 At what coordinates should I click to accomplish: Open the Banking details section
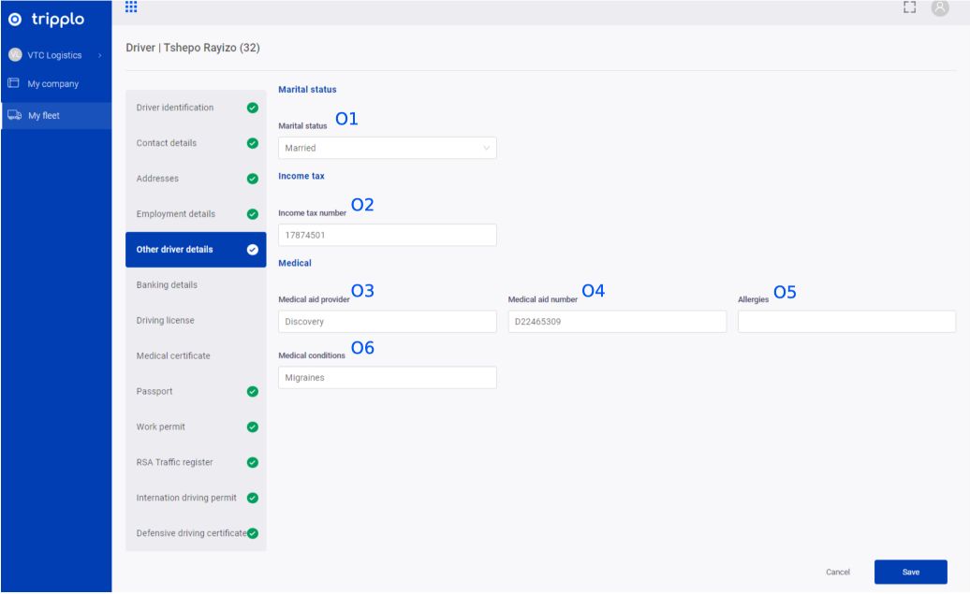167,284
